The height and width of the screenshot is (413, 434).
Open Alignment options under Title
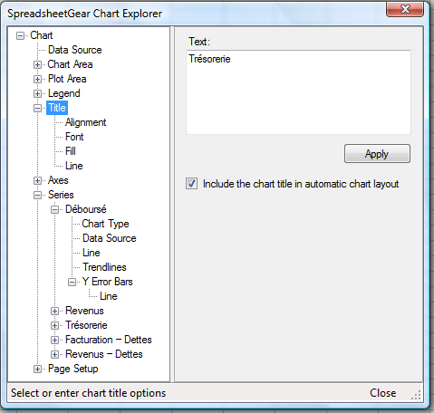[86, 122]
